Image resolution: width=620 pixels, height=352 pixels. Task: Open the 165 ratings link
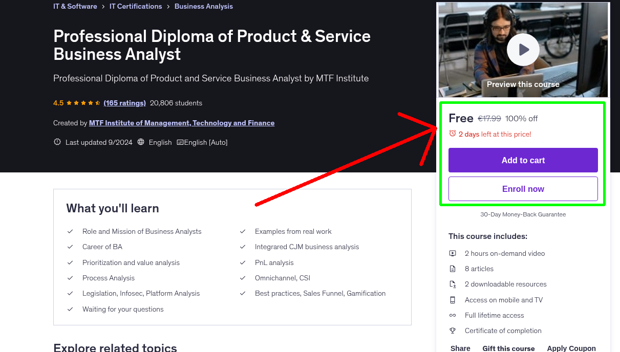click(124, 103)
